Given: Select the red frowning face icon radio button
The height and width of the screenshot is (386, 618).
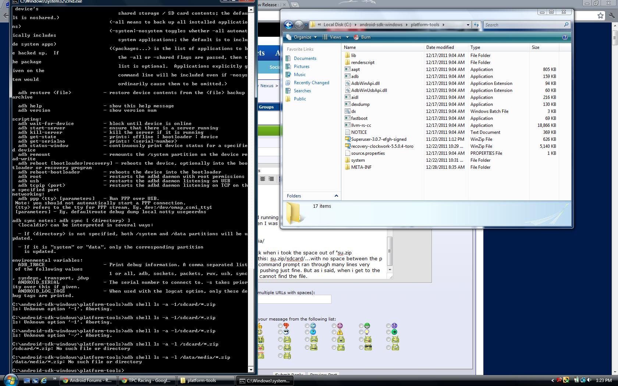Looking at the screenshot, I should click(388, 326).
